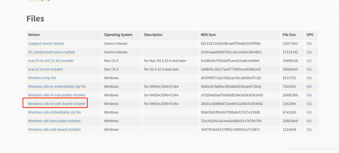Click the Files section heading
This screenshot has height=153, width=339.
(35, 18)
